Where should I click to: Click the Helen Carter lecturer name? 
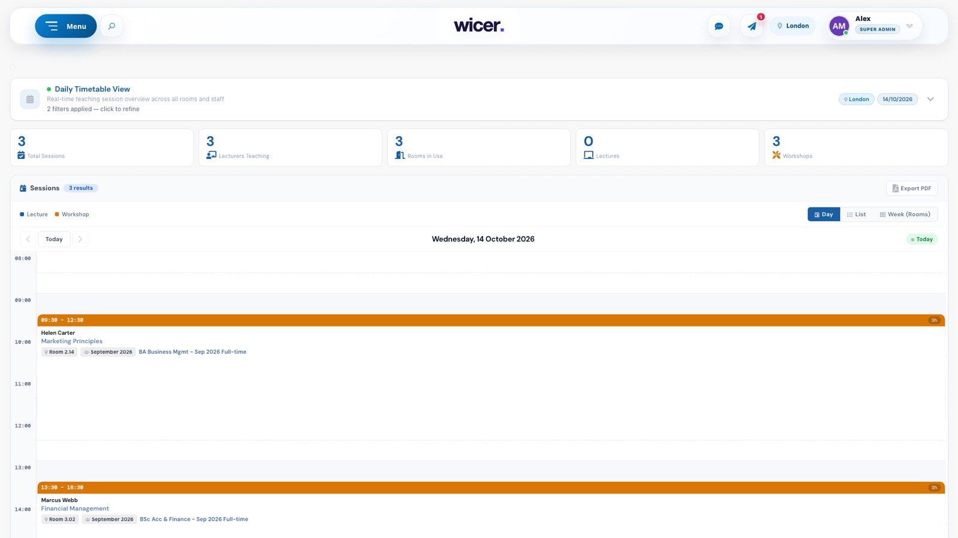(58, 333)
